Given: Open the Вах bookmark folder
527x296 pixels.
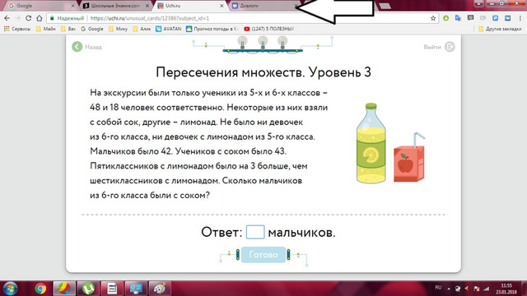Looking at the screenshot, I should (x=68, y=29).
